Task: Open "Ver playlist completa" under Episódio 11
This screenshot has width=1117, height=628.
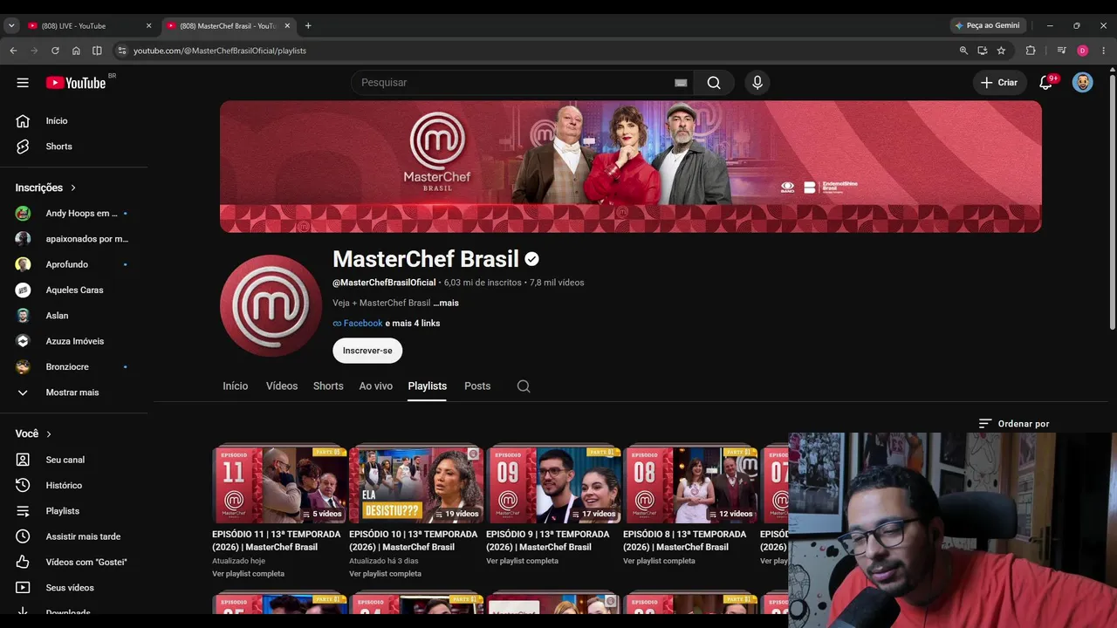Action: click(249, 574)
